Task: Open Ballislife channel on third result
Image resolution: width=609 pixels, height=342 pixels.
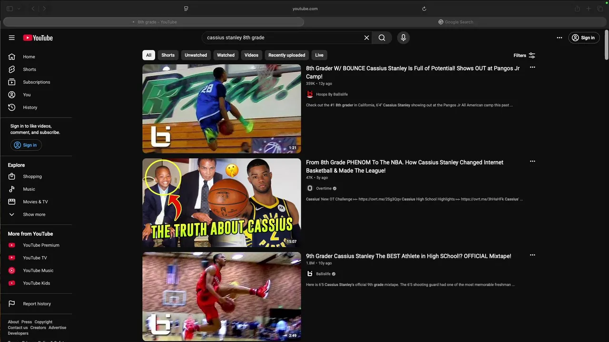Action: pyautogui.click(x=323, y=274)
